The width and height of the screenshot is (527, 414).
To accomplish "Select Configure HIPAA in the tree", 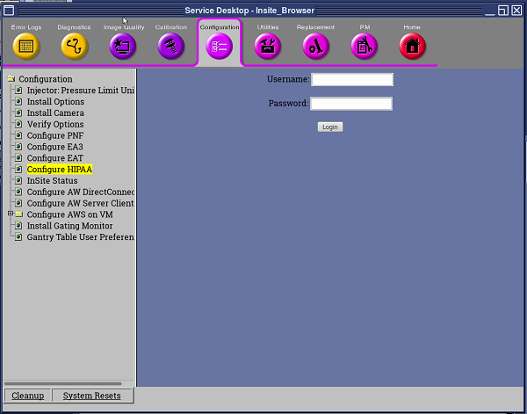I will (x=60, y=169).
